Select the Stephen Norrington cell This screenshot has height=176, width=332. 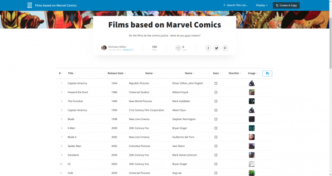(184, 119)
